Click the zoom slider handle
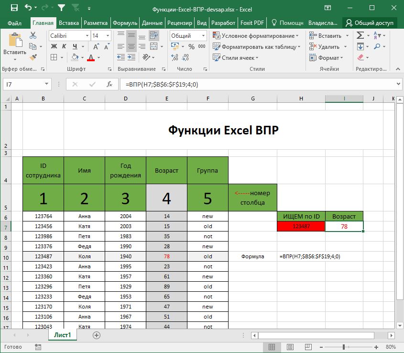The image size is (404, 353). coord(344,347)
